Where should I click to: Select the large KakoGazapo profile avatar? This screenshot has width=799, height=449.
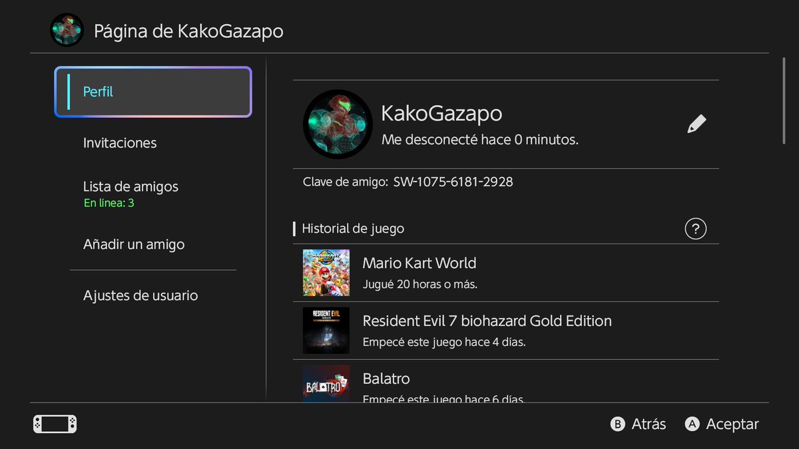pos(338,124)
